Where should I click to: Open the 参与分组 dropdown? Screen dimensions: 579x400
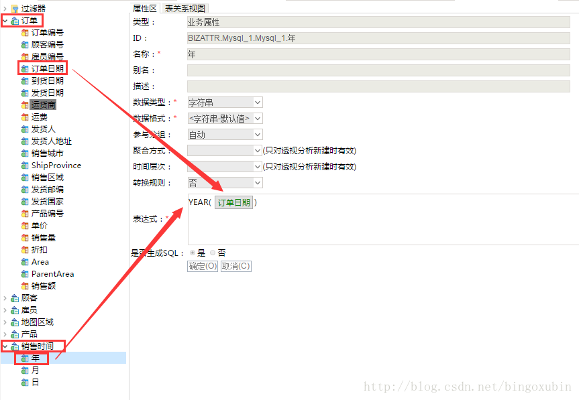tap(258, 135)
